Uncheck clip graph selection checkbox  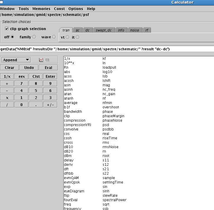pos(7,29)
